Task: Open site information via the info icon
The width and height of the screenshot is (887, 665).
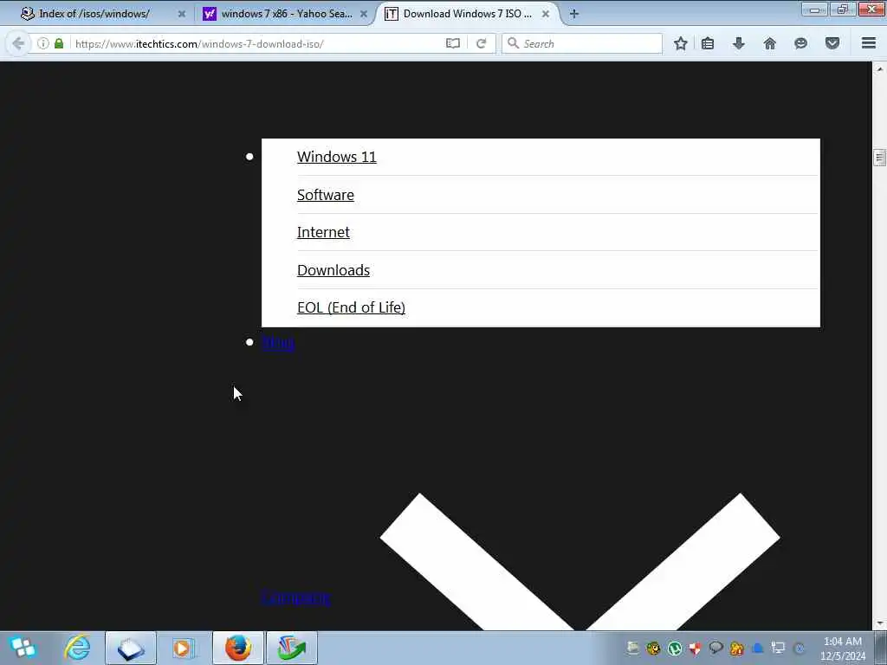Action: click(43, 43)
